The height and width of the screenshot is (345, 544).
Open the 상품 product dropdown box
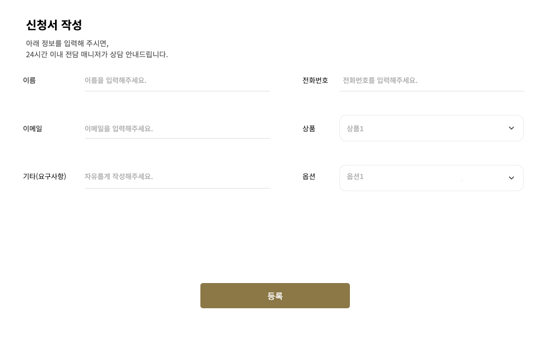(x=425, y=128)
